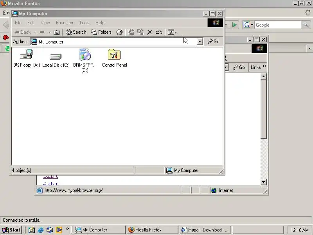Click the Internet Explorer vertical scrollbar thumb
The height and width of the screenshot is (235, 313).
[263, 109]
